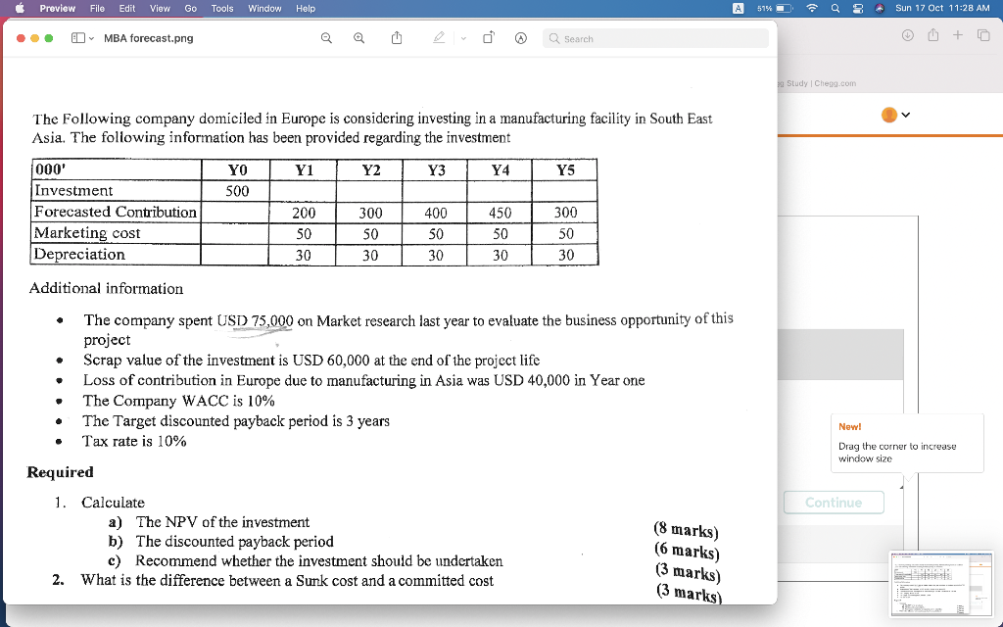Open the Share icon in Preview toolbar

(396, 37)
